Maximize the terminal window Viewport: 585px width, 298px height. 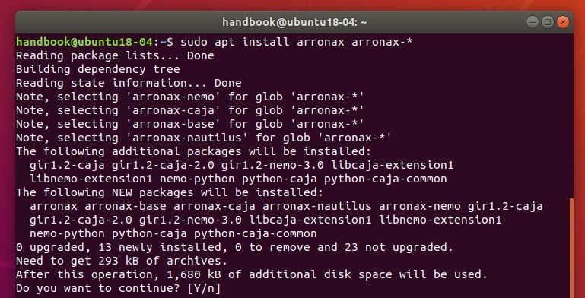pos(547,22)
